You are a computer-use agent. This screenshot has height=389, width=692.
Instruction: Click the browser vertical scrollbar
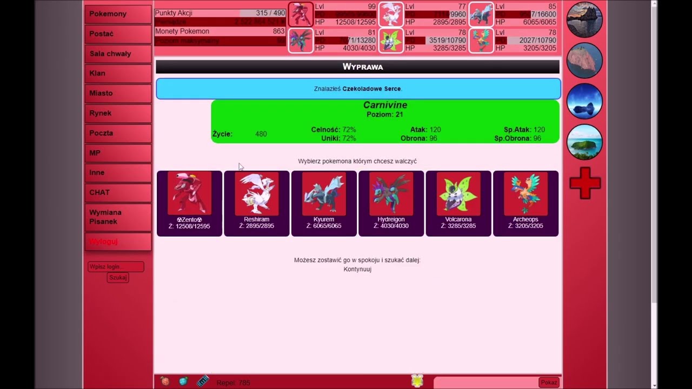point(655,194)
